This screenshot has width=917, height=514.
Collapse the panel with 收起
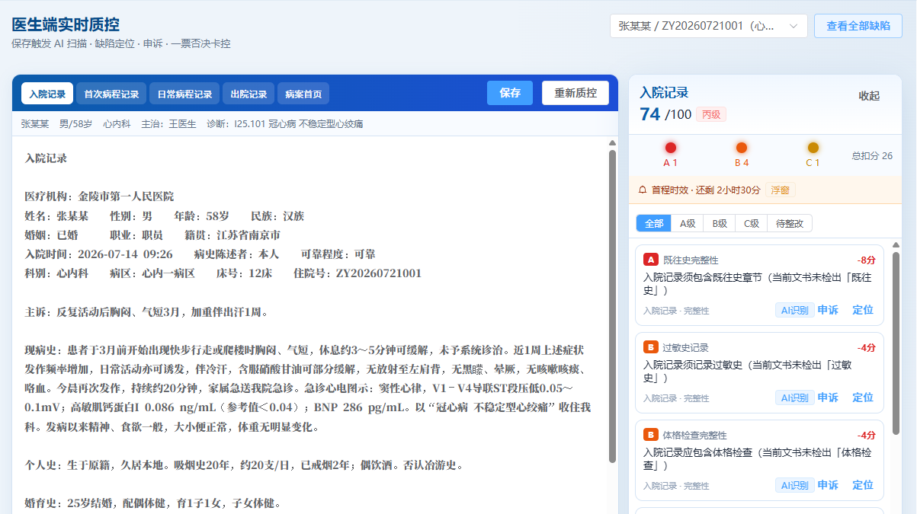coord(869,96)
